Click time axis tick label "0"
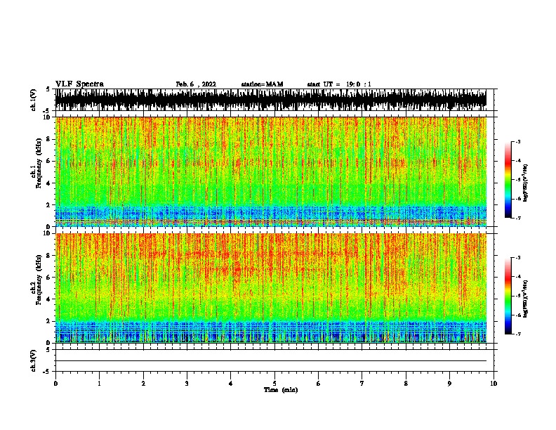Viewport: 556px width, 430px height. pyautogui.click(x=55, y=383)
